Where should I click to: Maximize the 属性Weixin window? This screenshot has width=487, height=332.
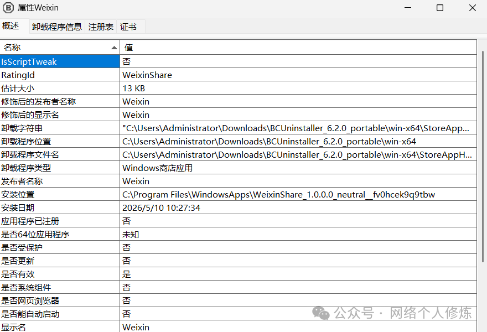[440, 8]
